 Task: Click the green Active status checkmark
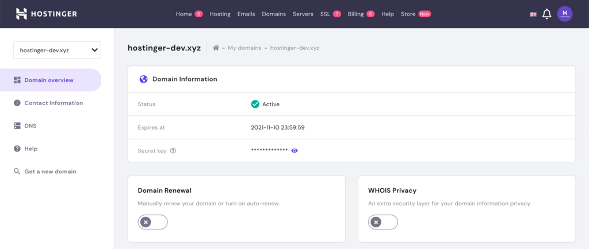[255, 104]
